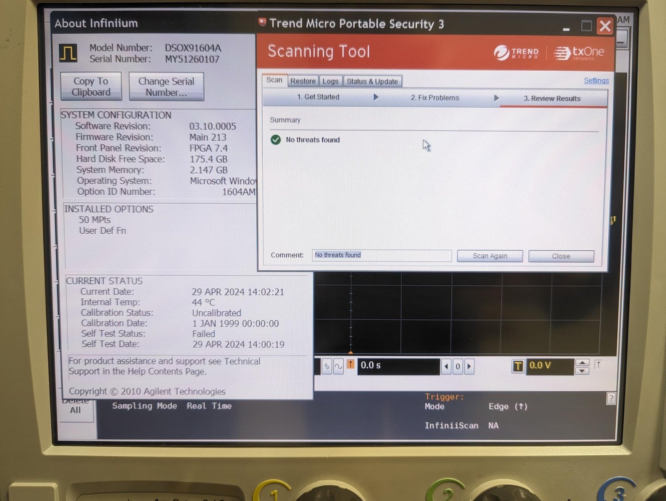The width and height of the screenshot is (666, 501).
Task: Click the 175.4 GB free space value
Action: tap(209, 159)
